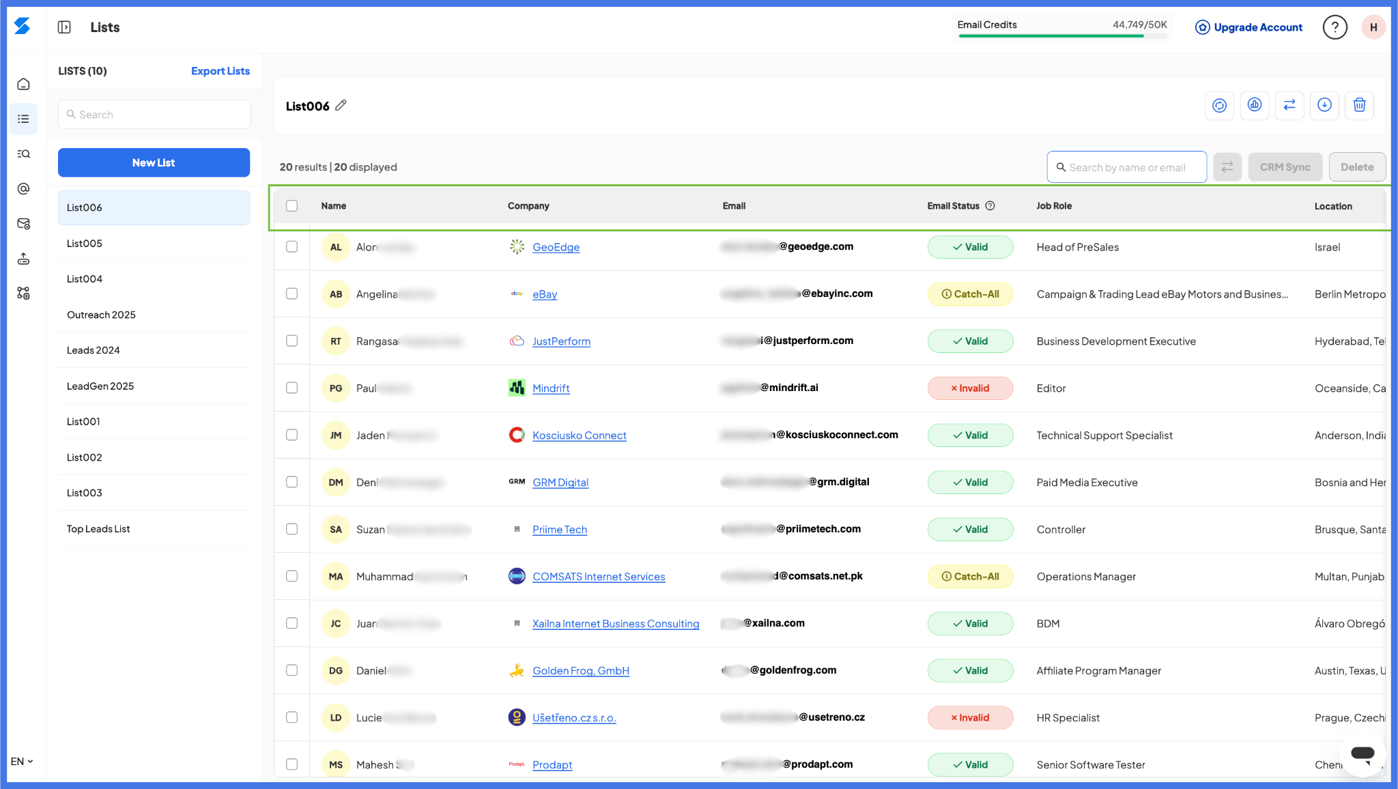The image size is (1398, 789).
Task: Check the Alon row checkbox
Action: 292,246
